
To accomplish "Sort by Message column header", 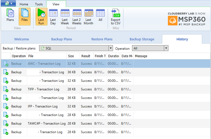I will coord(172,56).
